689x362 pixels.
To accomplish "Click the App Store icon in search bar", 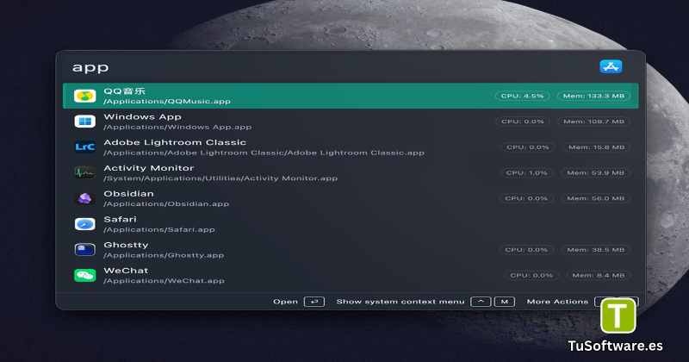I will tap(611, 66).
